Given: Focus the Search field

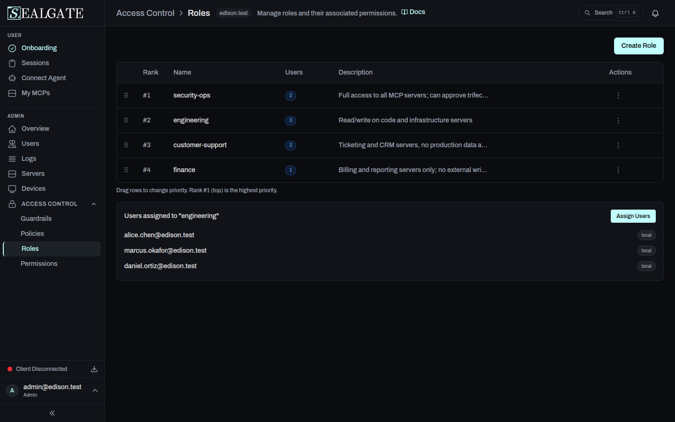Looking at the screenshot, I should (x=611, y=13).
